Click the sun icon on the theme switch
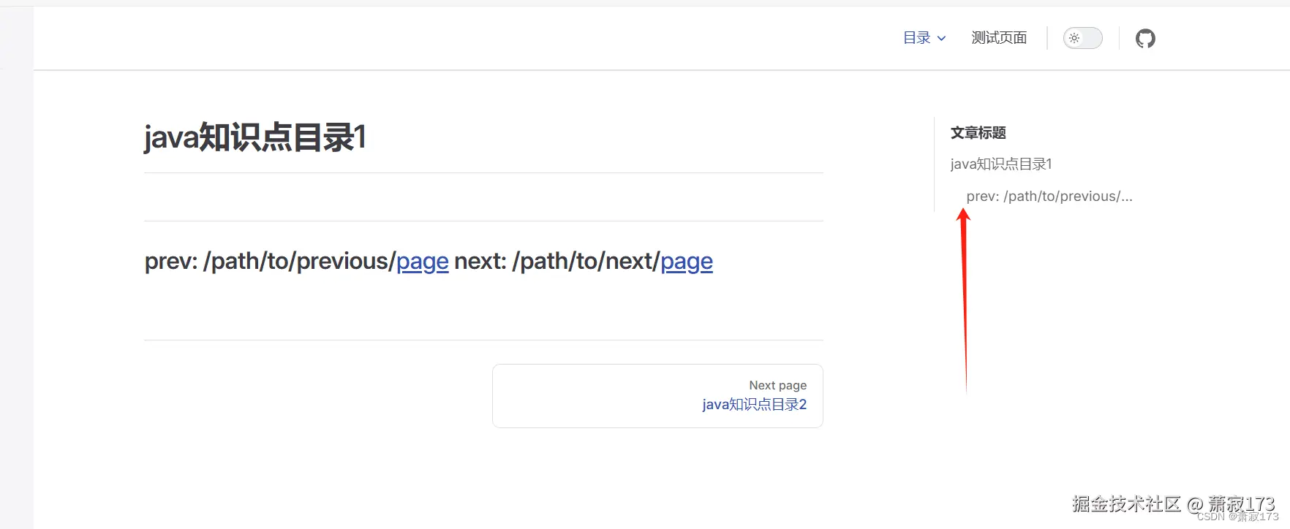 point(1074,38)
